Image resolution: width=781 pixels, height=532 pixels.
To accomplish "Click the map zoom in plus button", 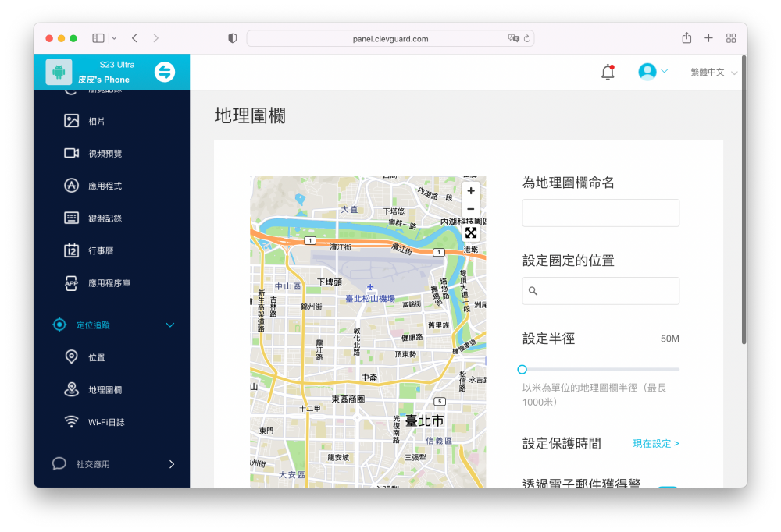I will [471, 191].
